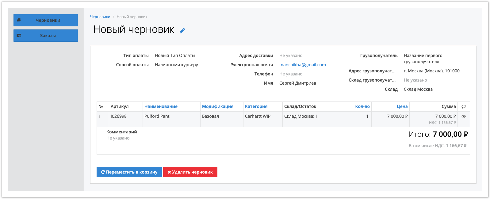Sort table by Категория column

pyautogui.click(x=256, y=106)
